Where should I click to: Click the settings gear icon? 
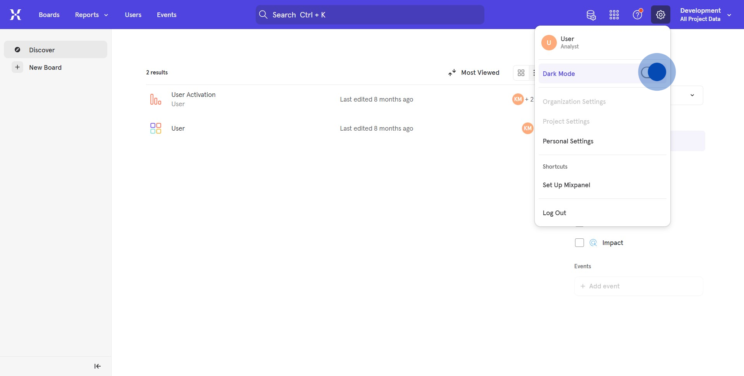coord(661,15)
